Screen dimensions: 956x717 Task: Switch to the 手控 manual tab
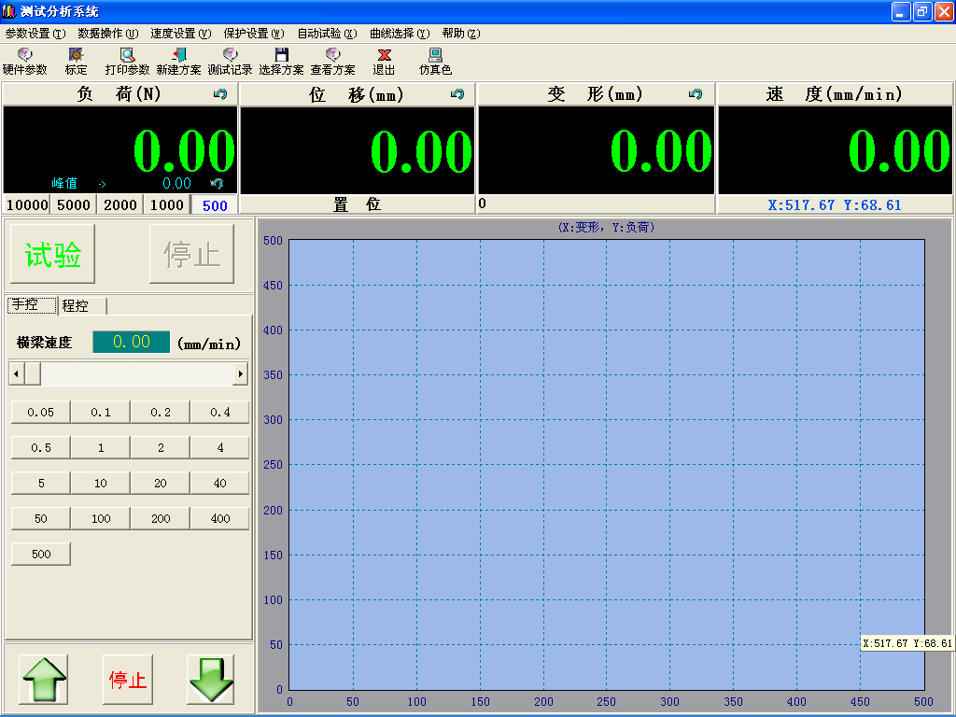coord(32,305)
